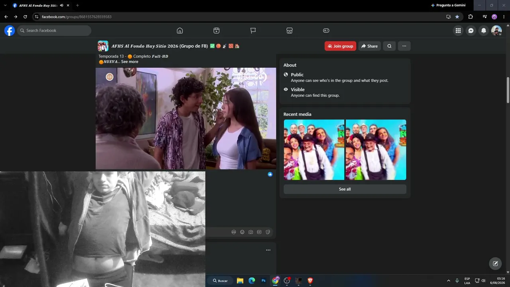Go back in the browser
510x287 pixels.
coord(6,17)
